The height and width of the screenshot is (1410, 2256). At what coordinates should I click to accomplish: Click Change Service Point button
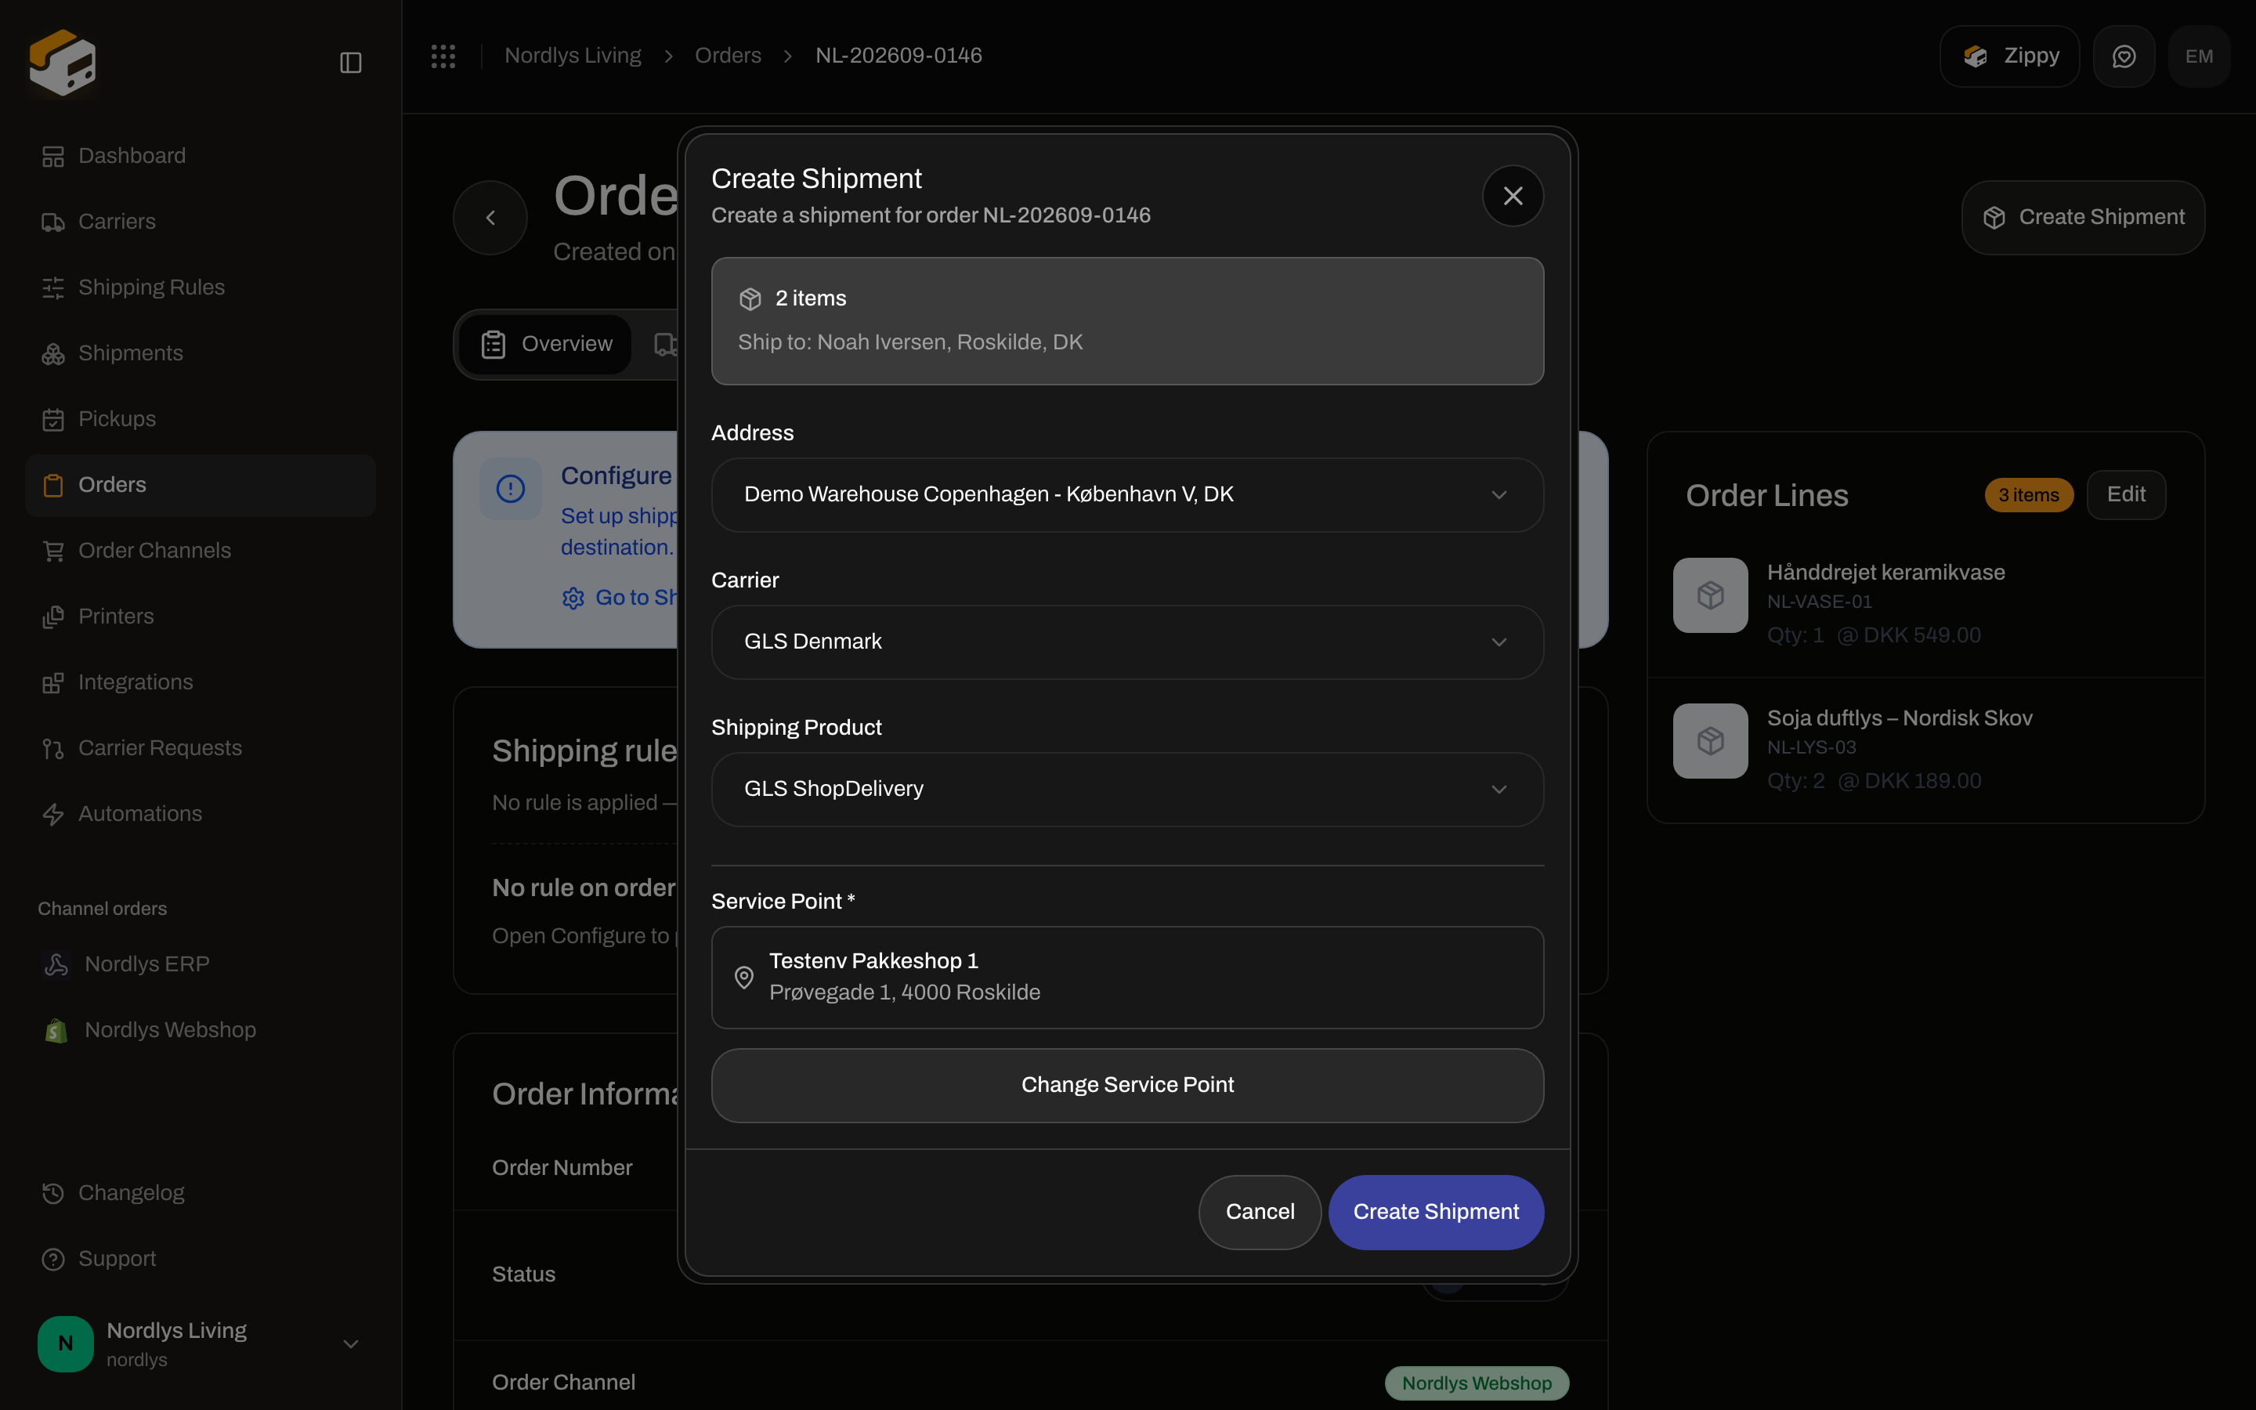(x=1127, y=1085)
